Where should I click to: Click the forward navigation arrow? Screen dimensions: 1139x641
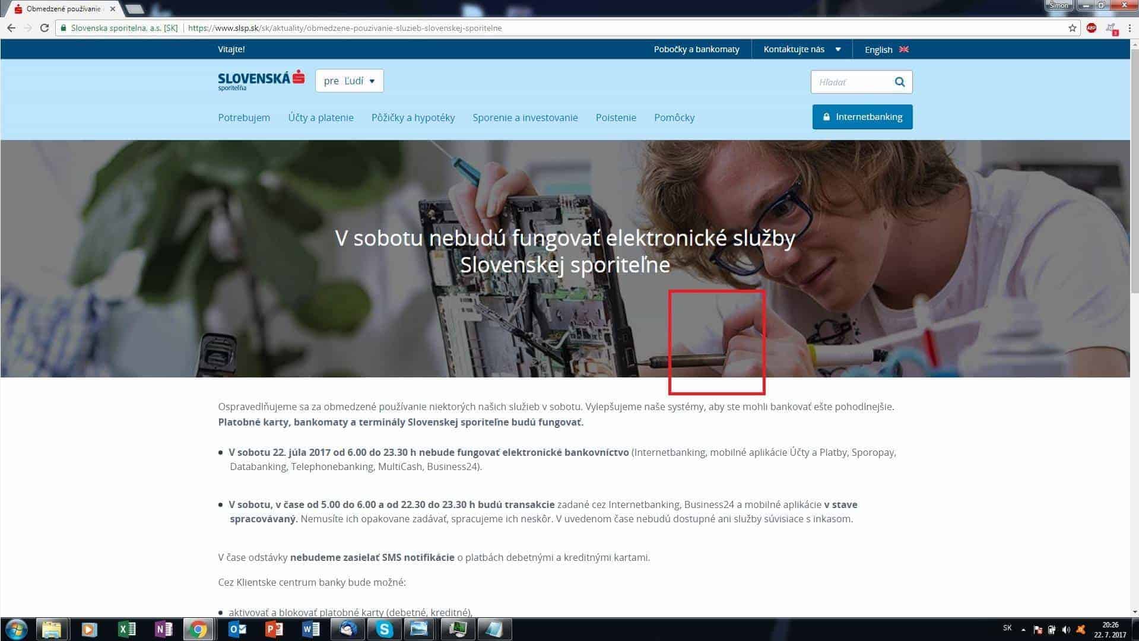(x=28, y=28)
